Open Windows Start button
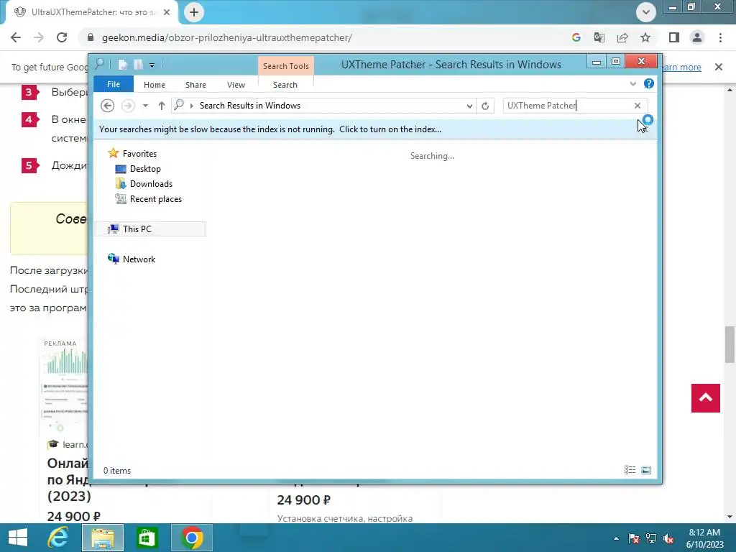This screenshot has height=552, width=736. [x=18, y=538]
